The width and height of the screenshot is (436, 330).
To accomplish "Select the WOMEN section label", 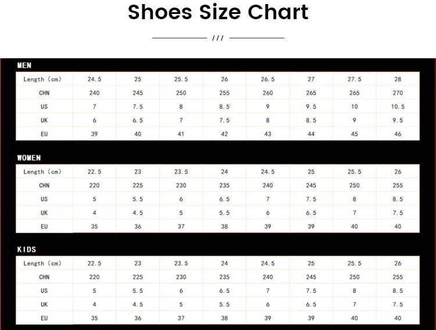I will 29,158.
